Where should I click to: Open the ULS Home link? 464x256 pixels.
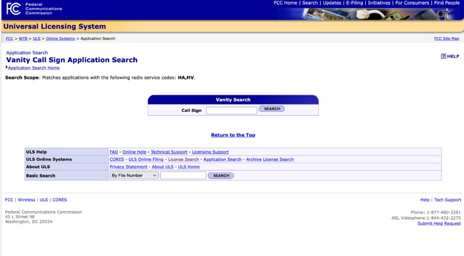tap(189, 167)
